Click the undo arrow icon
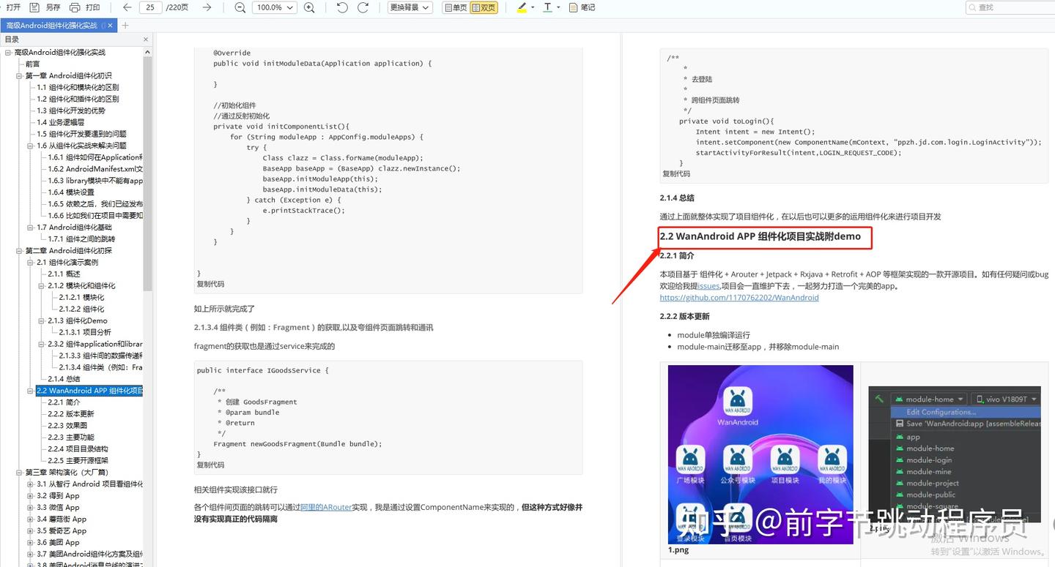The image size is (1055, 567). click(x=341, y=7)
